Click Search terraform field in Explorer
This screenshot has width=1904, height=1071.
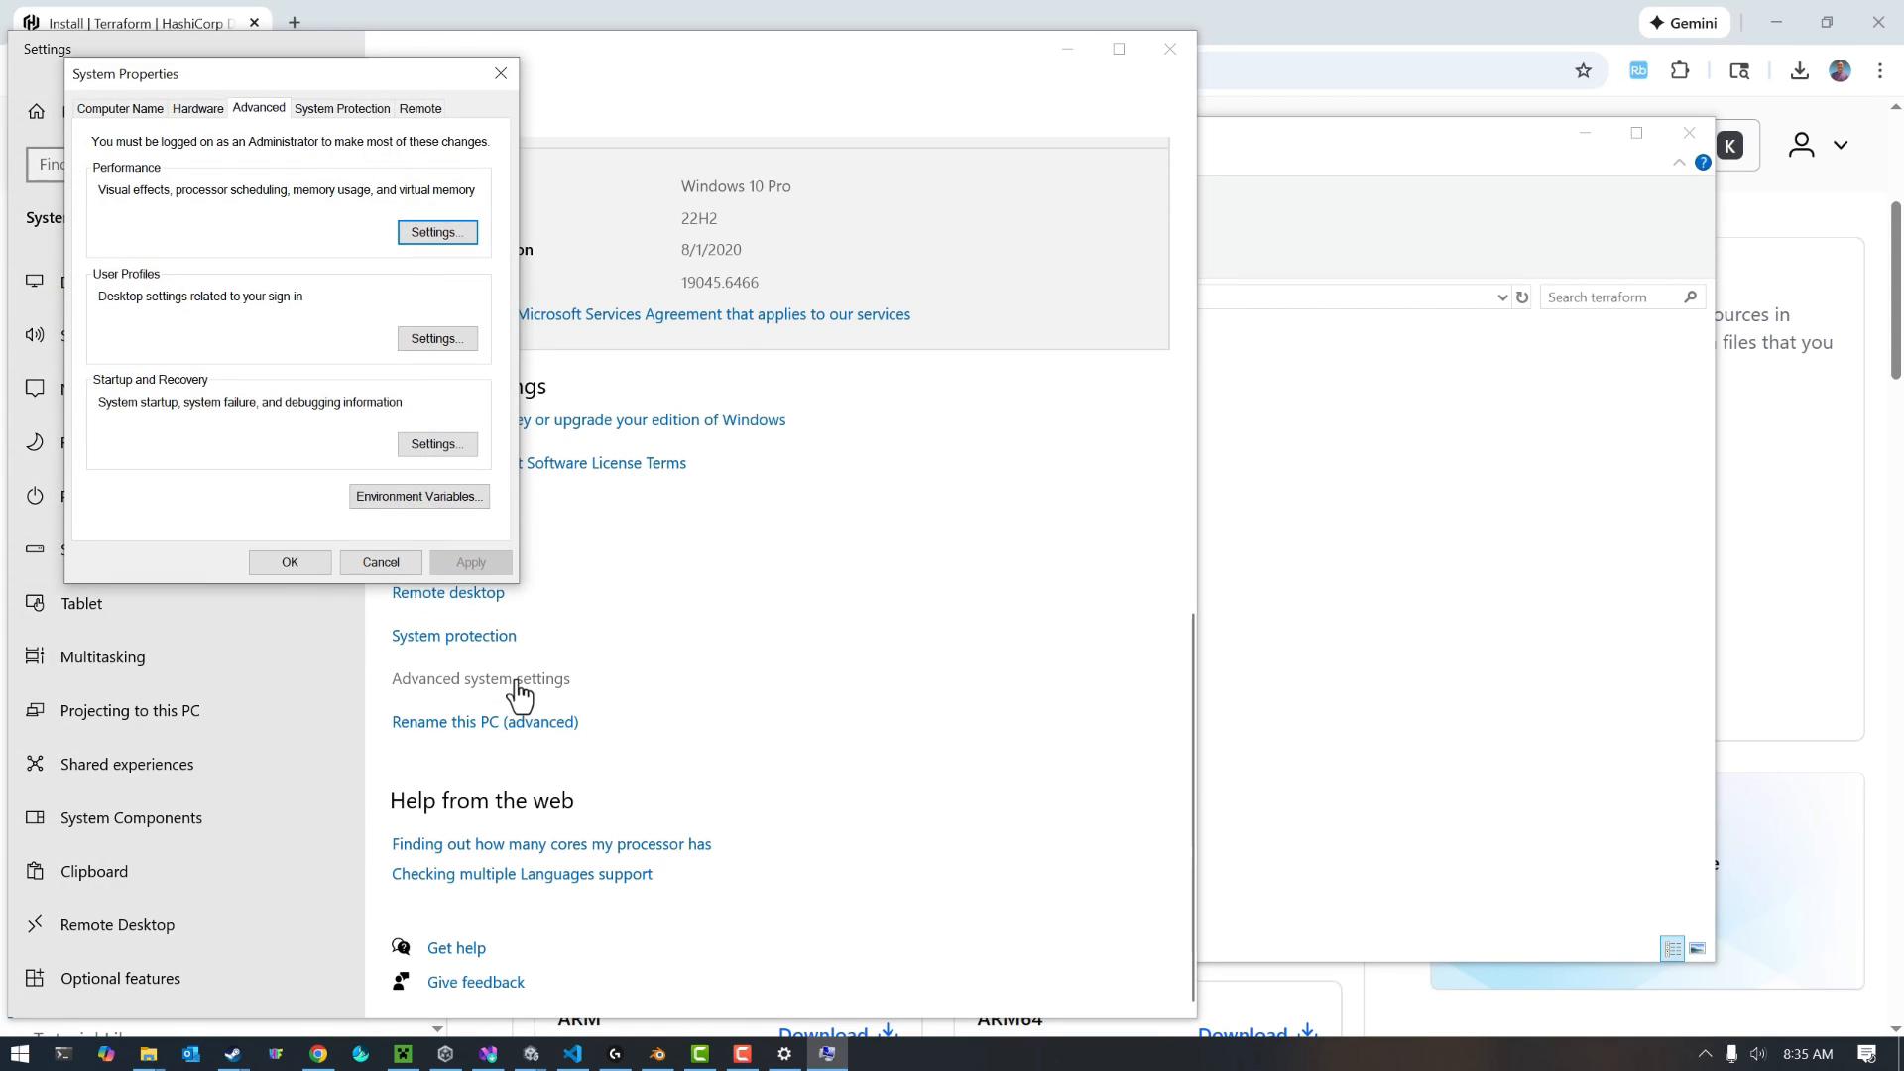[x=1623, y=297]
